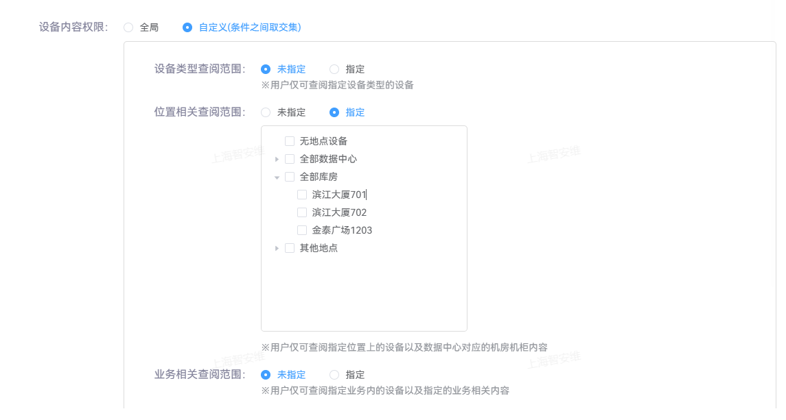Click the 全部数据中心 tree label

pyautogui.click(x=328, y=159)
